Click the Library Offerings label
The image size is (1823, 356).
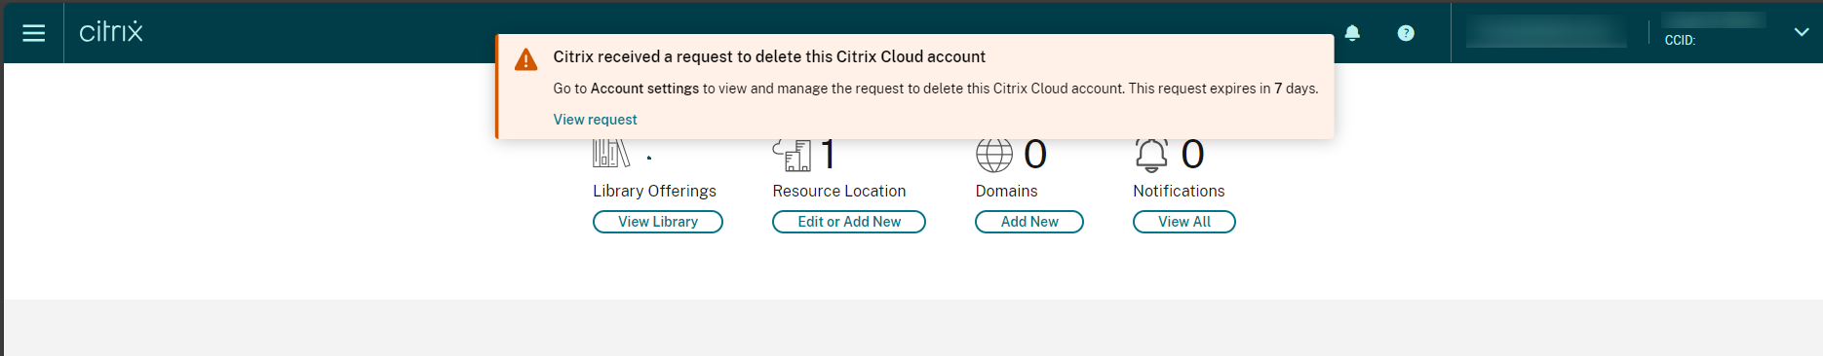coord(654,191)
